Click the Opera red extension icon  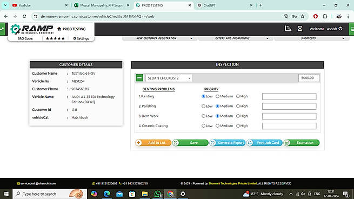point(316,16)
